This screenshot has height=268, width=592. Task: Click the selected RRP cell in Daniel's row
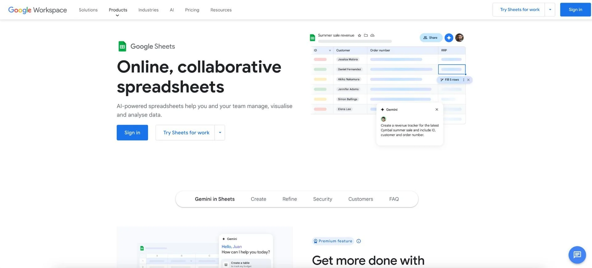(452, 69)
